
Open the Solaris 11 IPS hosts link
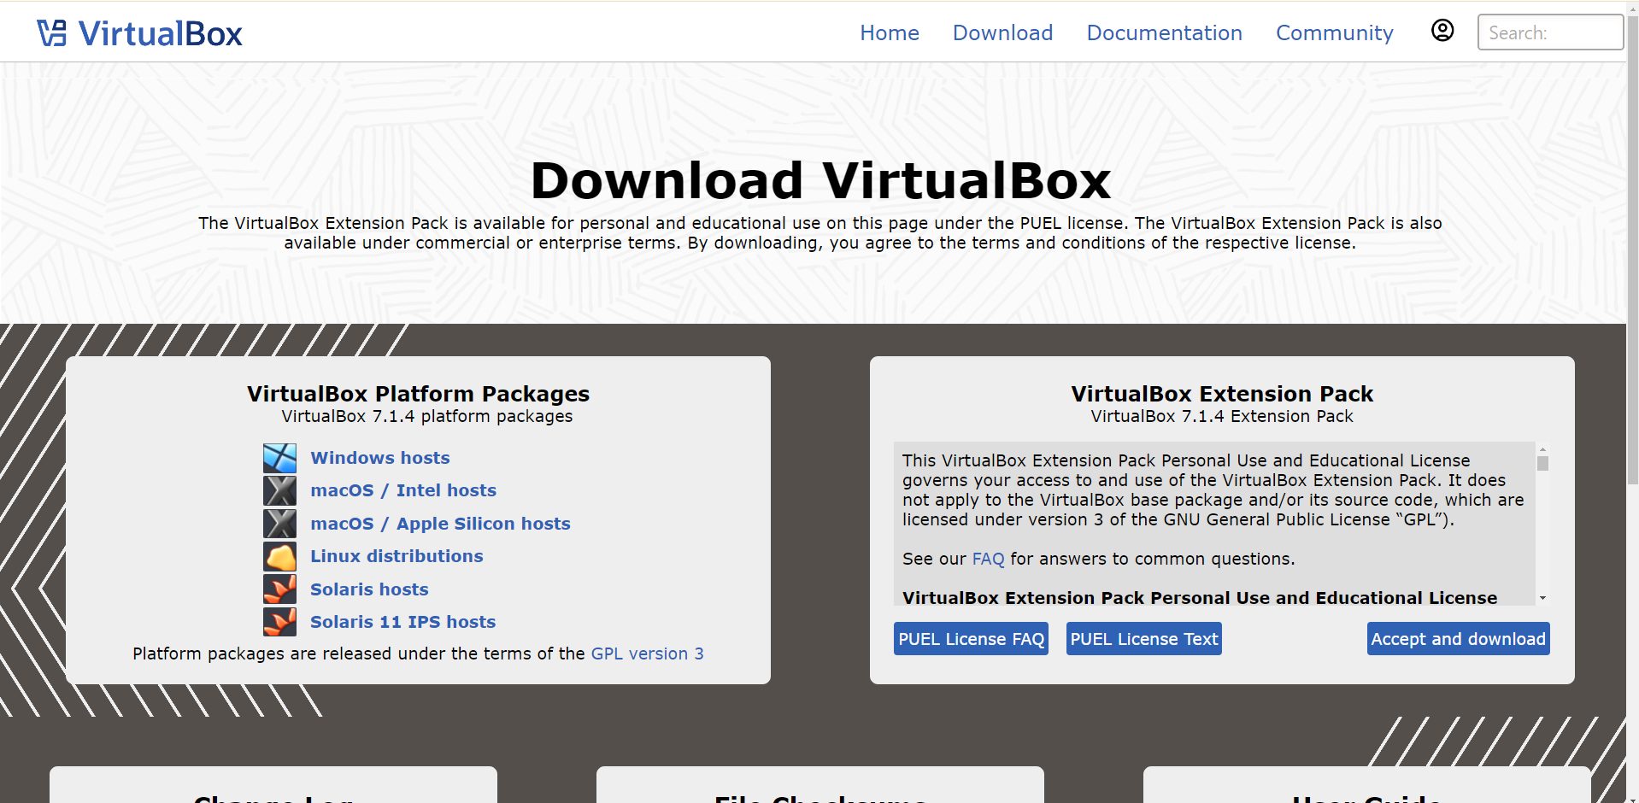tap(402, 622)
